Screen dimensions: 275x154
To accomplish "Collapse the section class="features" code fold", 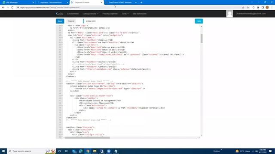I will (62, 127).
